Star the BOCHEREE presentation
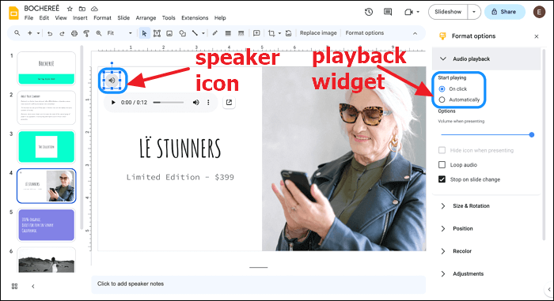The height and width of the screenshot is (301, 554). 70,9
